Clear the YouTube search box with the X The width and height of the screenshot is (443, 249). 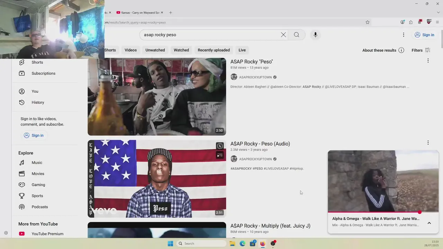[x=283, y=35]
